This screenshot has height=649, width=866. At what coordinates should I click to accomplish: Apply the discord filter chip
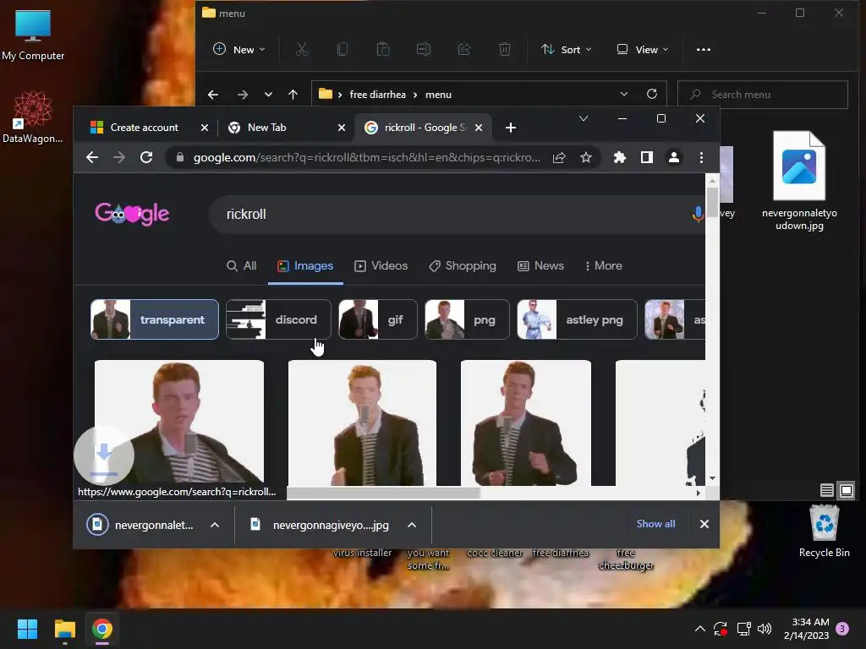click(278, 319)
